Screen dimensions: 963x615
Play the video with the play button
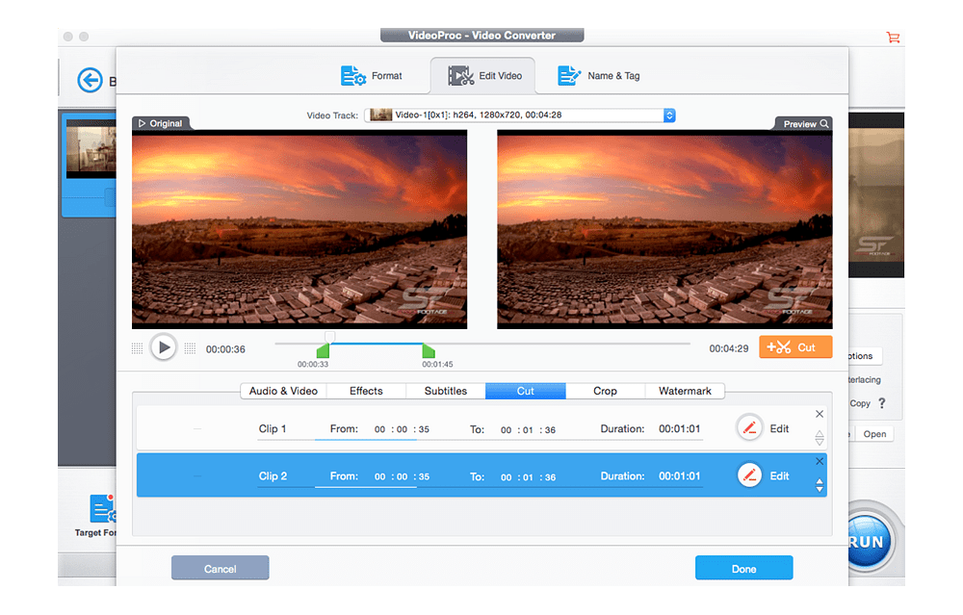(164, 347)
